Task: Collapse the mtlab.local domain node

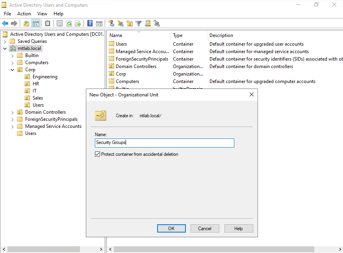Action: coord(5,48)
